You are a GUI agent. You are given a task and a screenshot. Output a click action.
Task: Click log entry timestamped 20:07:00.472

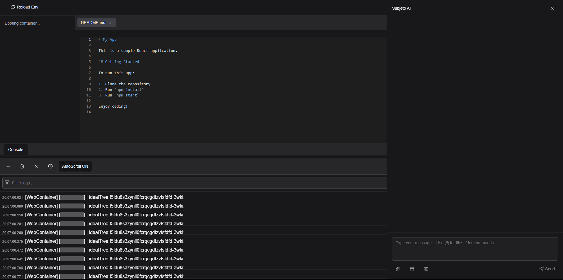click(194, 250)
